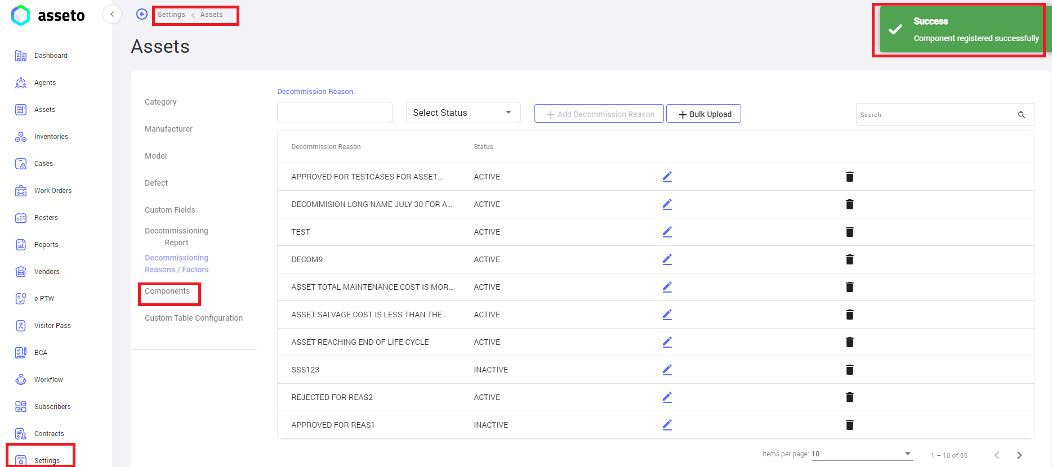This screenshot has width=1052, height=467.
Task: Edit the SSS123 reason entry
Action: coord(667,370)
